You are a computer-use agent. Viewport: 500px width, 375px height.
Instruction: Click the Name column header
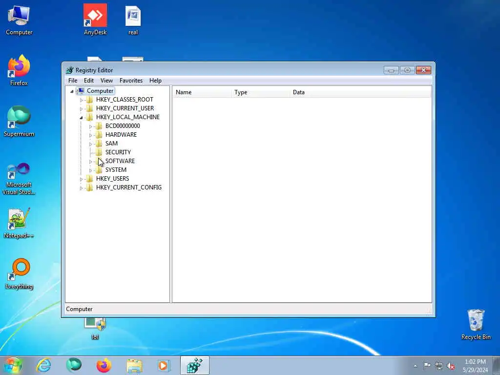(202, 92)
